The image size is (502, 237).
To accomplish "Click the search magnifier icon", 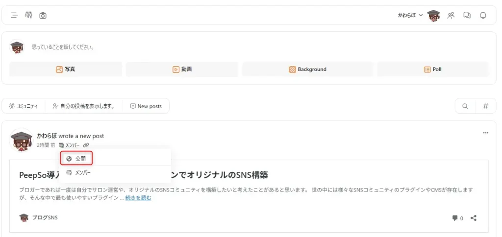I will 465,106.
